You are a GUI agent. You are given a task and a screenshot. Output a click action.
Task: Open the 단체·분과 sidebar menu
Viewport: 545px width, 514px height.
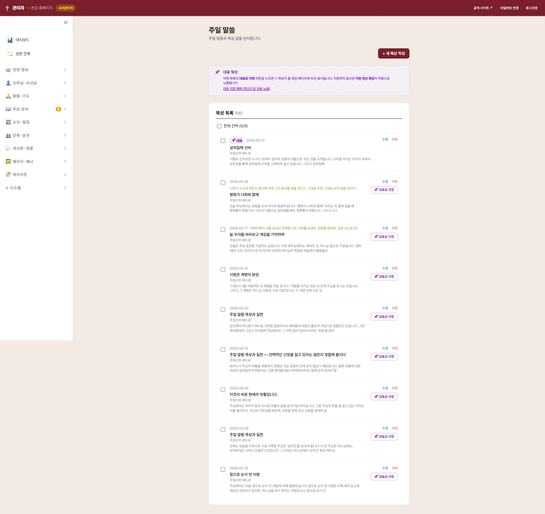(x=36, y=135)
